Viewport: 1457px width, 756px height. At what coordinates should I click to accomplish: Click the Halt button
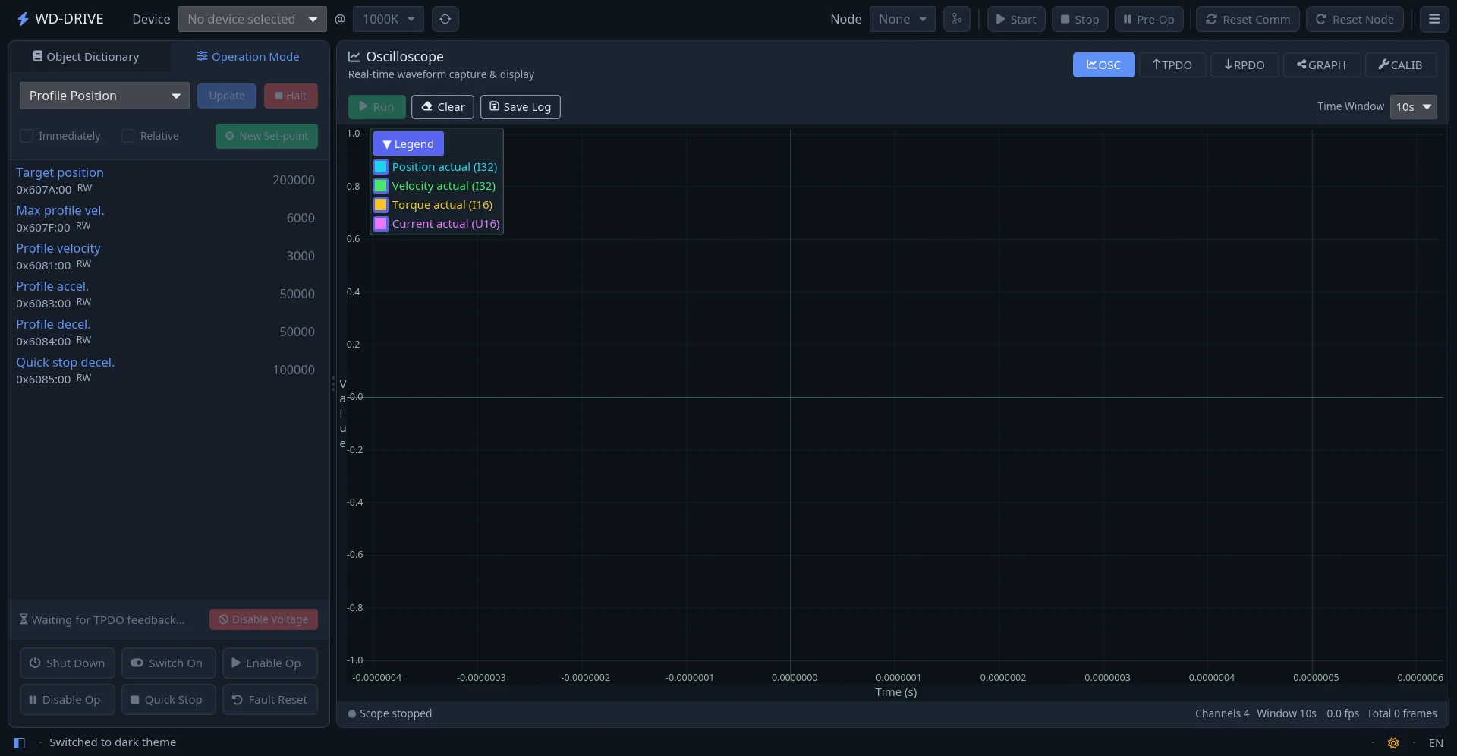tap(291, 96)
